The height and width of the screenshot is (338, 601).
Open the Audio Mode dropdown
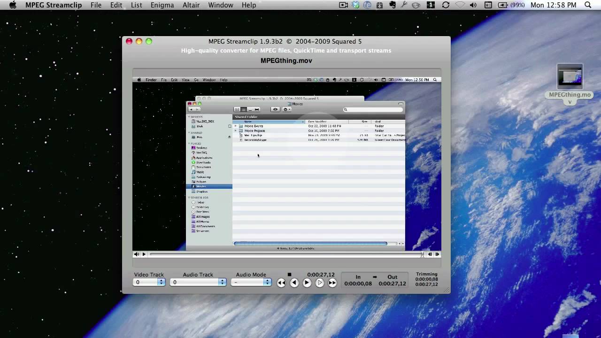(251, 282)
